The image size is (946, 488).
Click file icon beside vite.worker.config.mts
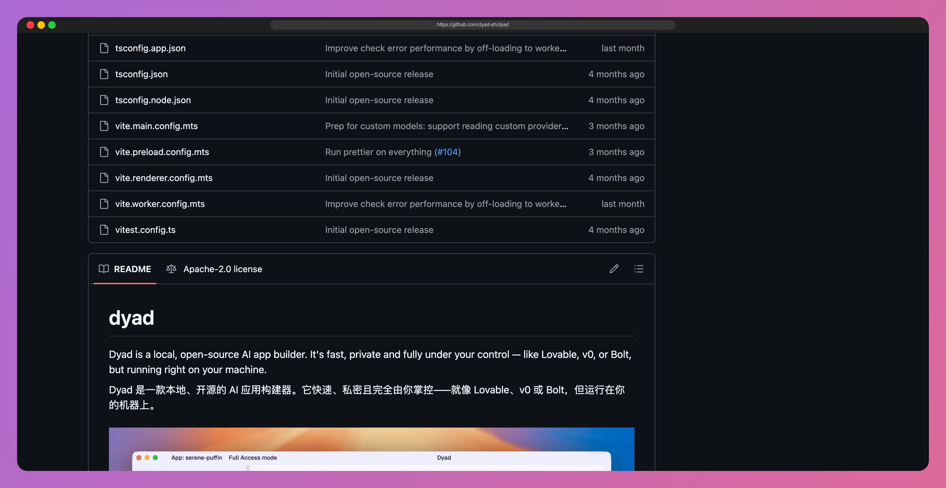pyautogui.click(x=104, y=204)
